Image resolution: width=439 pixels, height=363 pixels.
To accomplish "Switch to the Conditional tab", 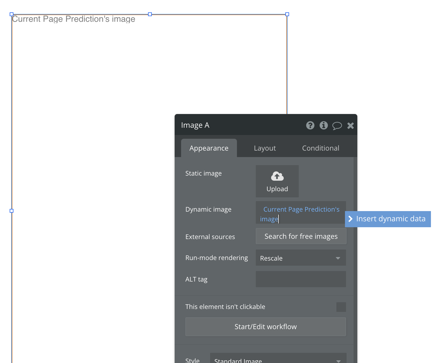I will 321,148.
